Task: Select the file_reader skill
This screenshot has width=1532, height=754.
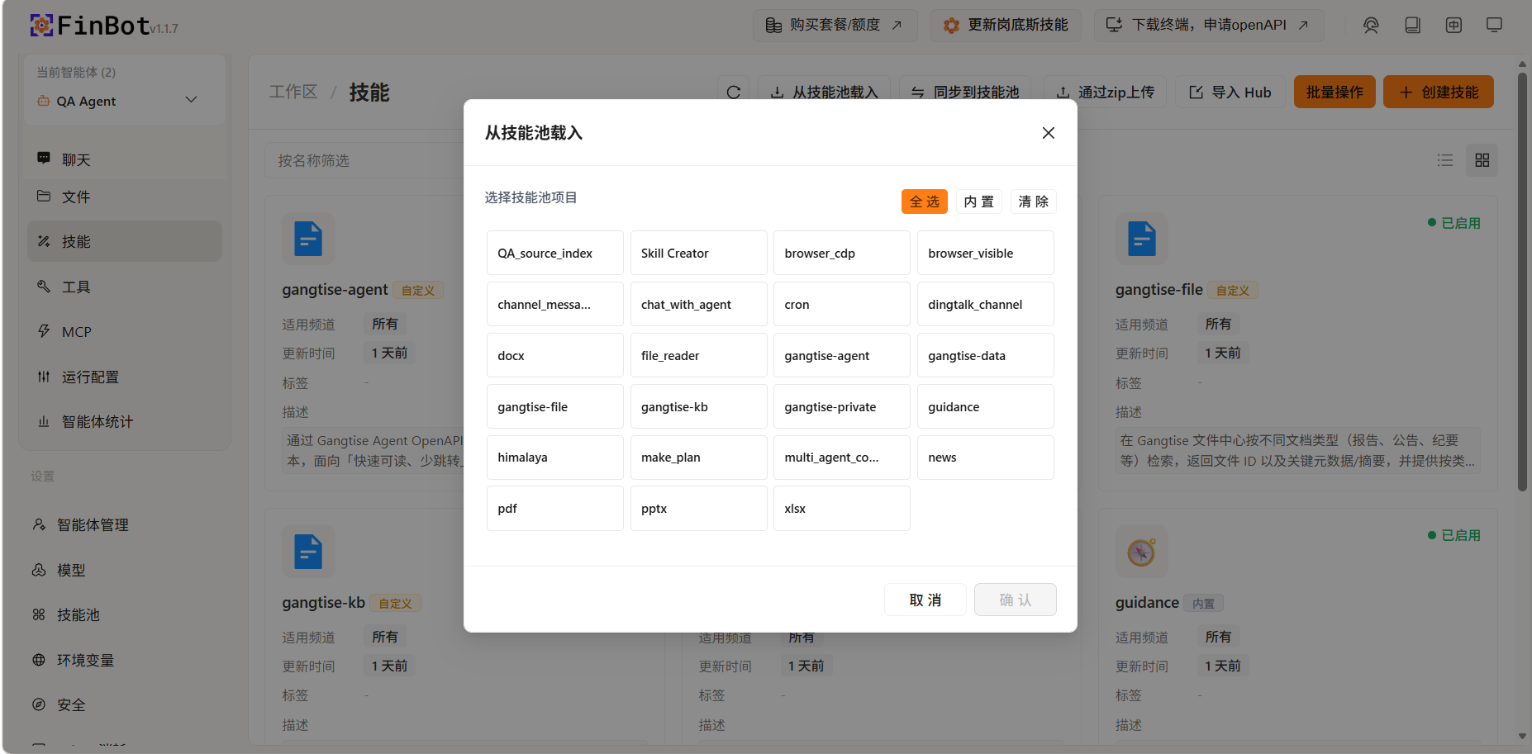Action: (x=698, y=355)
